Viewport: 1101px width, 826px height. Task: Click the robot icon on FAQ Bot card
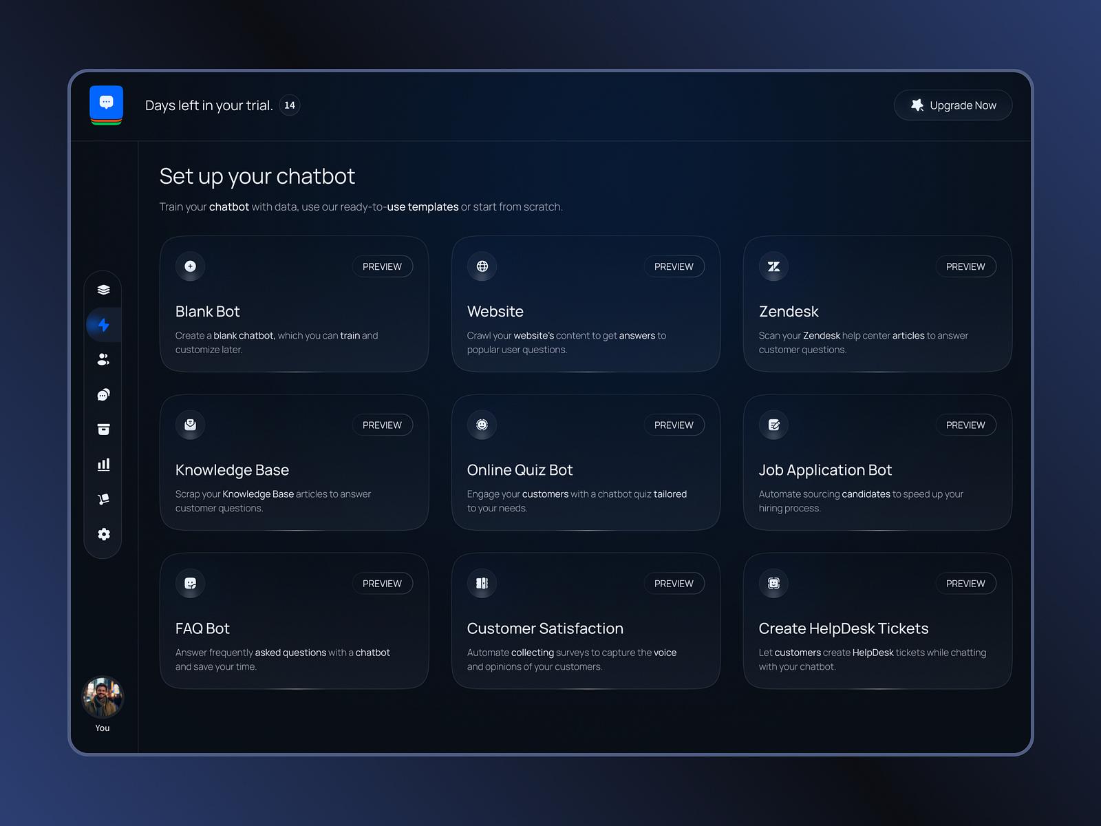tap(190, 583)
